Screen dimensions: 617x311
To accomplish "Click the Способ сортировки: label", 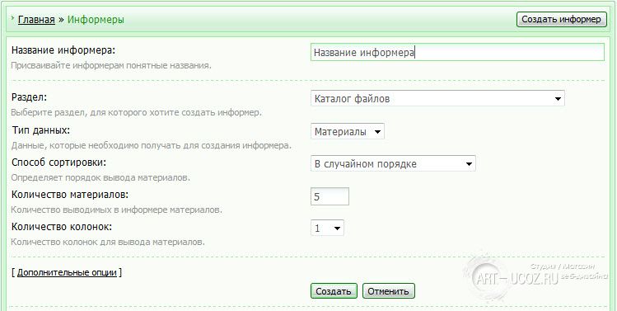I will 59,163.
